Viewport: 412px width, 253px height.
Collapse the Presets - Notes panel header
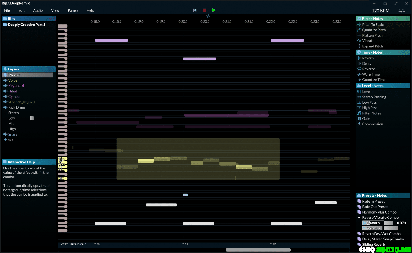tap(383, 195)
